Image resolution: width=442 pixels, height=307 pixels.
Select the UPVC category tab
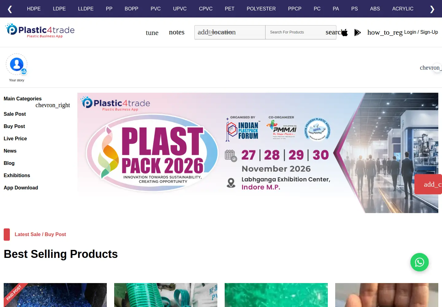point(180,9)
